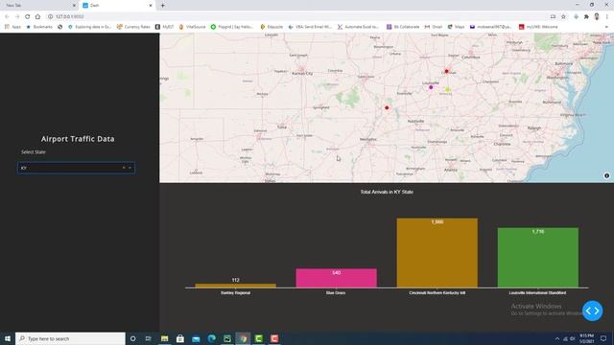The image size is (614, 345).
Task: Click the purple airport marker near Louisville
Action: 431,87
